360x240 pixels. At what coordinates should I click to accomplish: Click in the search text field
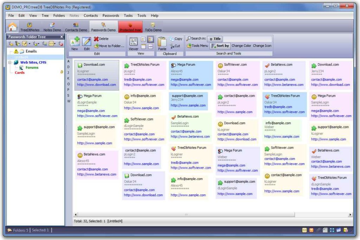[x=247, y=39]
